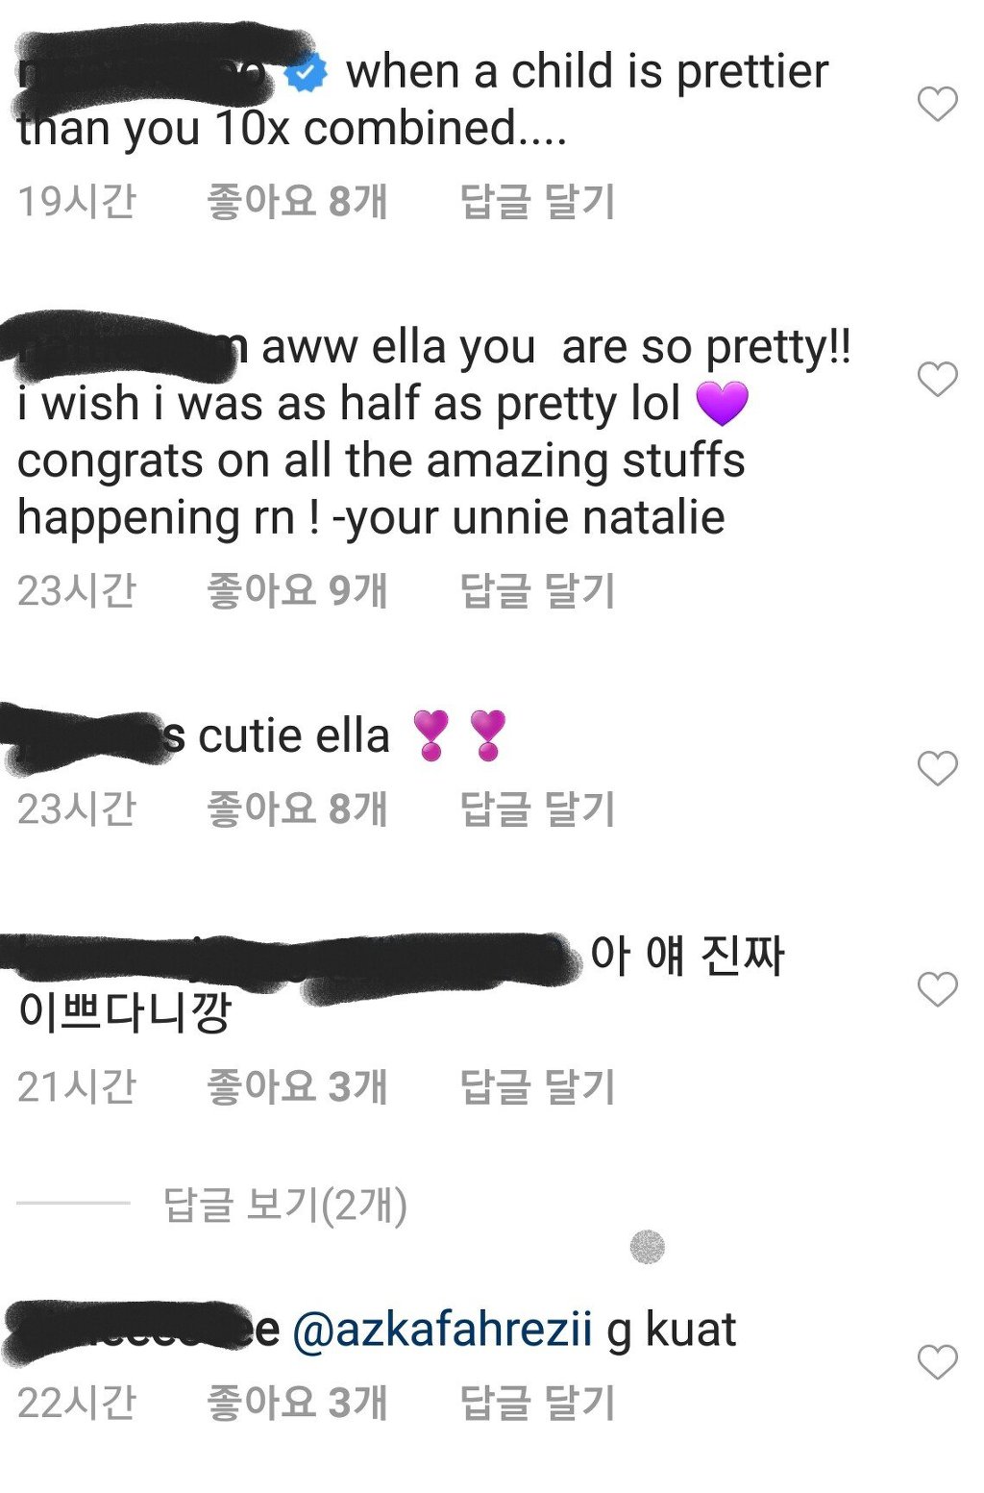View 좋아요 8개 on 'cutie ella' comment

click(x=298, y=809)
